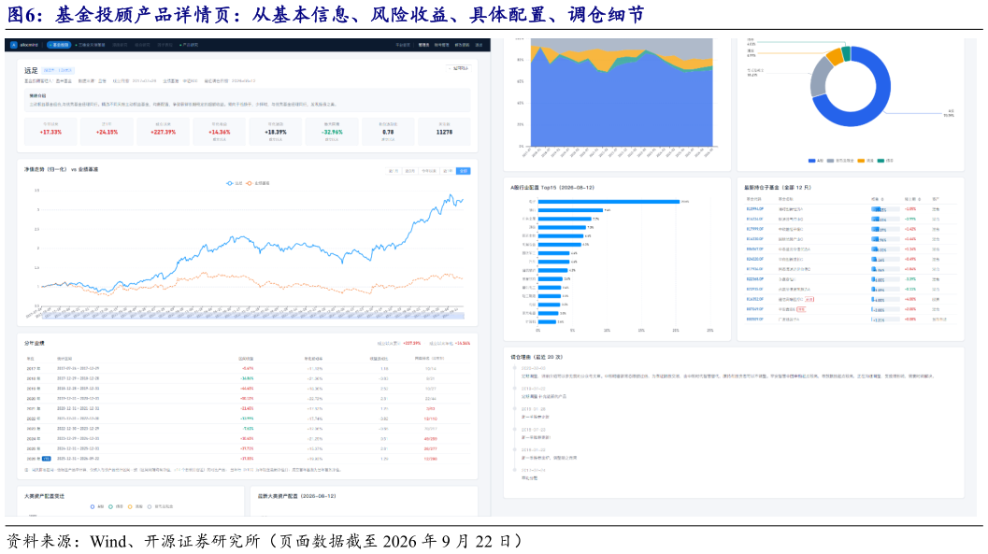
Task: Select the 2018 年 row in yearly table
Action: pos(248,378)
